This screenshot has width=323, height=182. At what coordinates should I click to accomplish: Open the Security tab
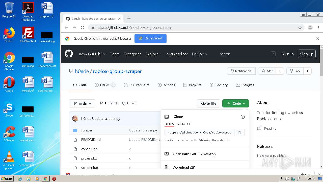point(219,85)
